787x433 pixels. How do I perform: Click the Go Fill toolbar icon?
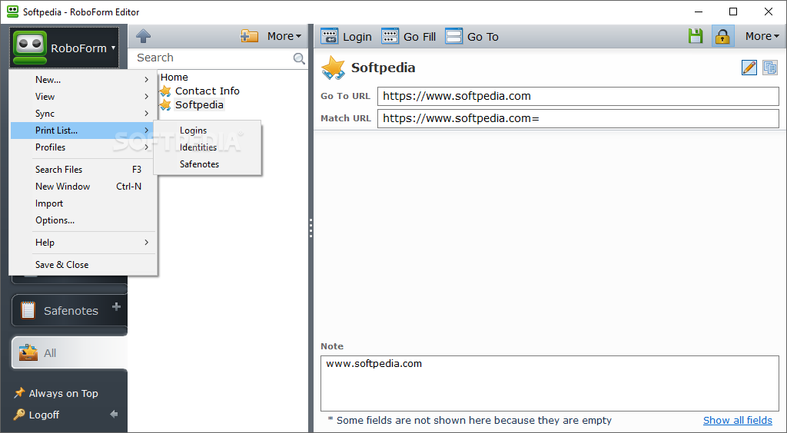(x=390, y=37)
